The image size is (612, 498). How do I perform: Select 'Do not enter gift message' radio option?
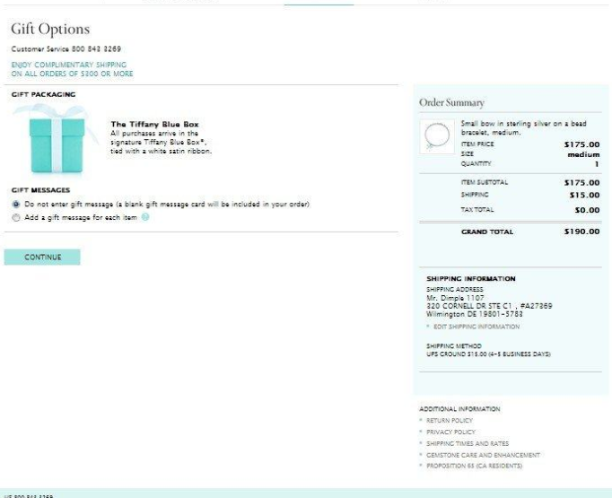[x=16, y=204]
